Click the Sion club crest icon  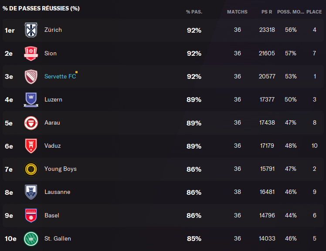point(31,54)
